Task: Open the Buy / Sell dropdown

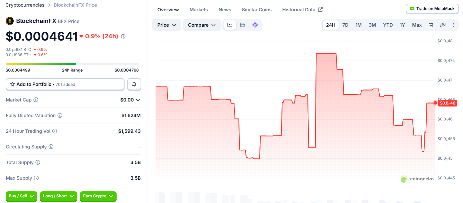Action: coord(22,196)
